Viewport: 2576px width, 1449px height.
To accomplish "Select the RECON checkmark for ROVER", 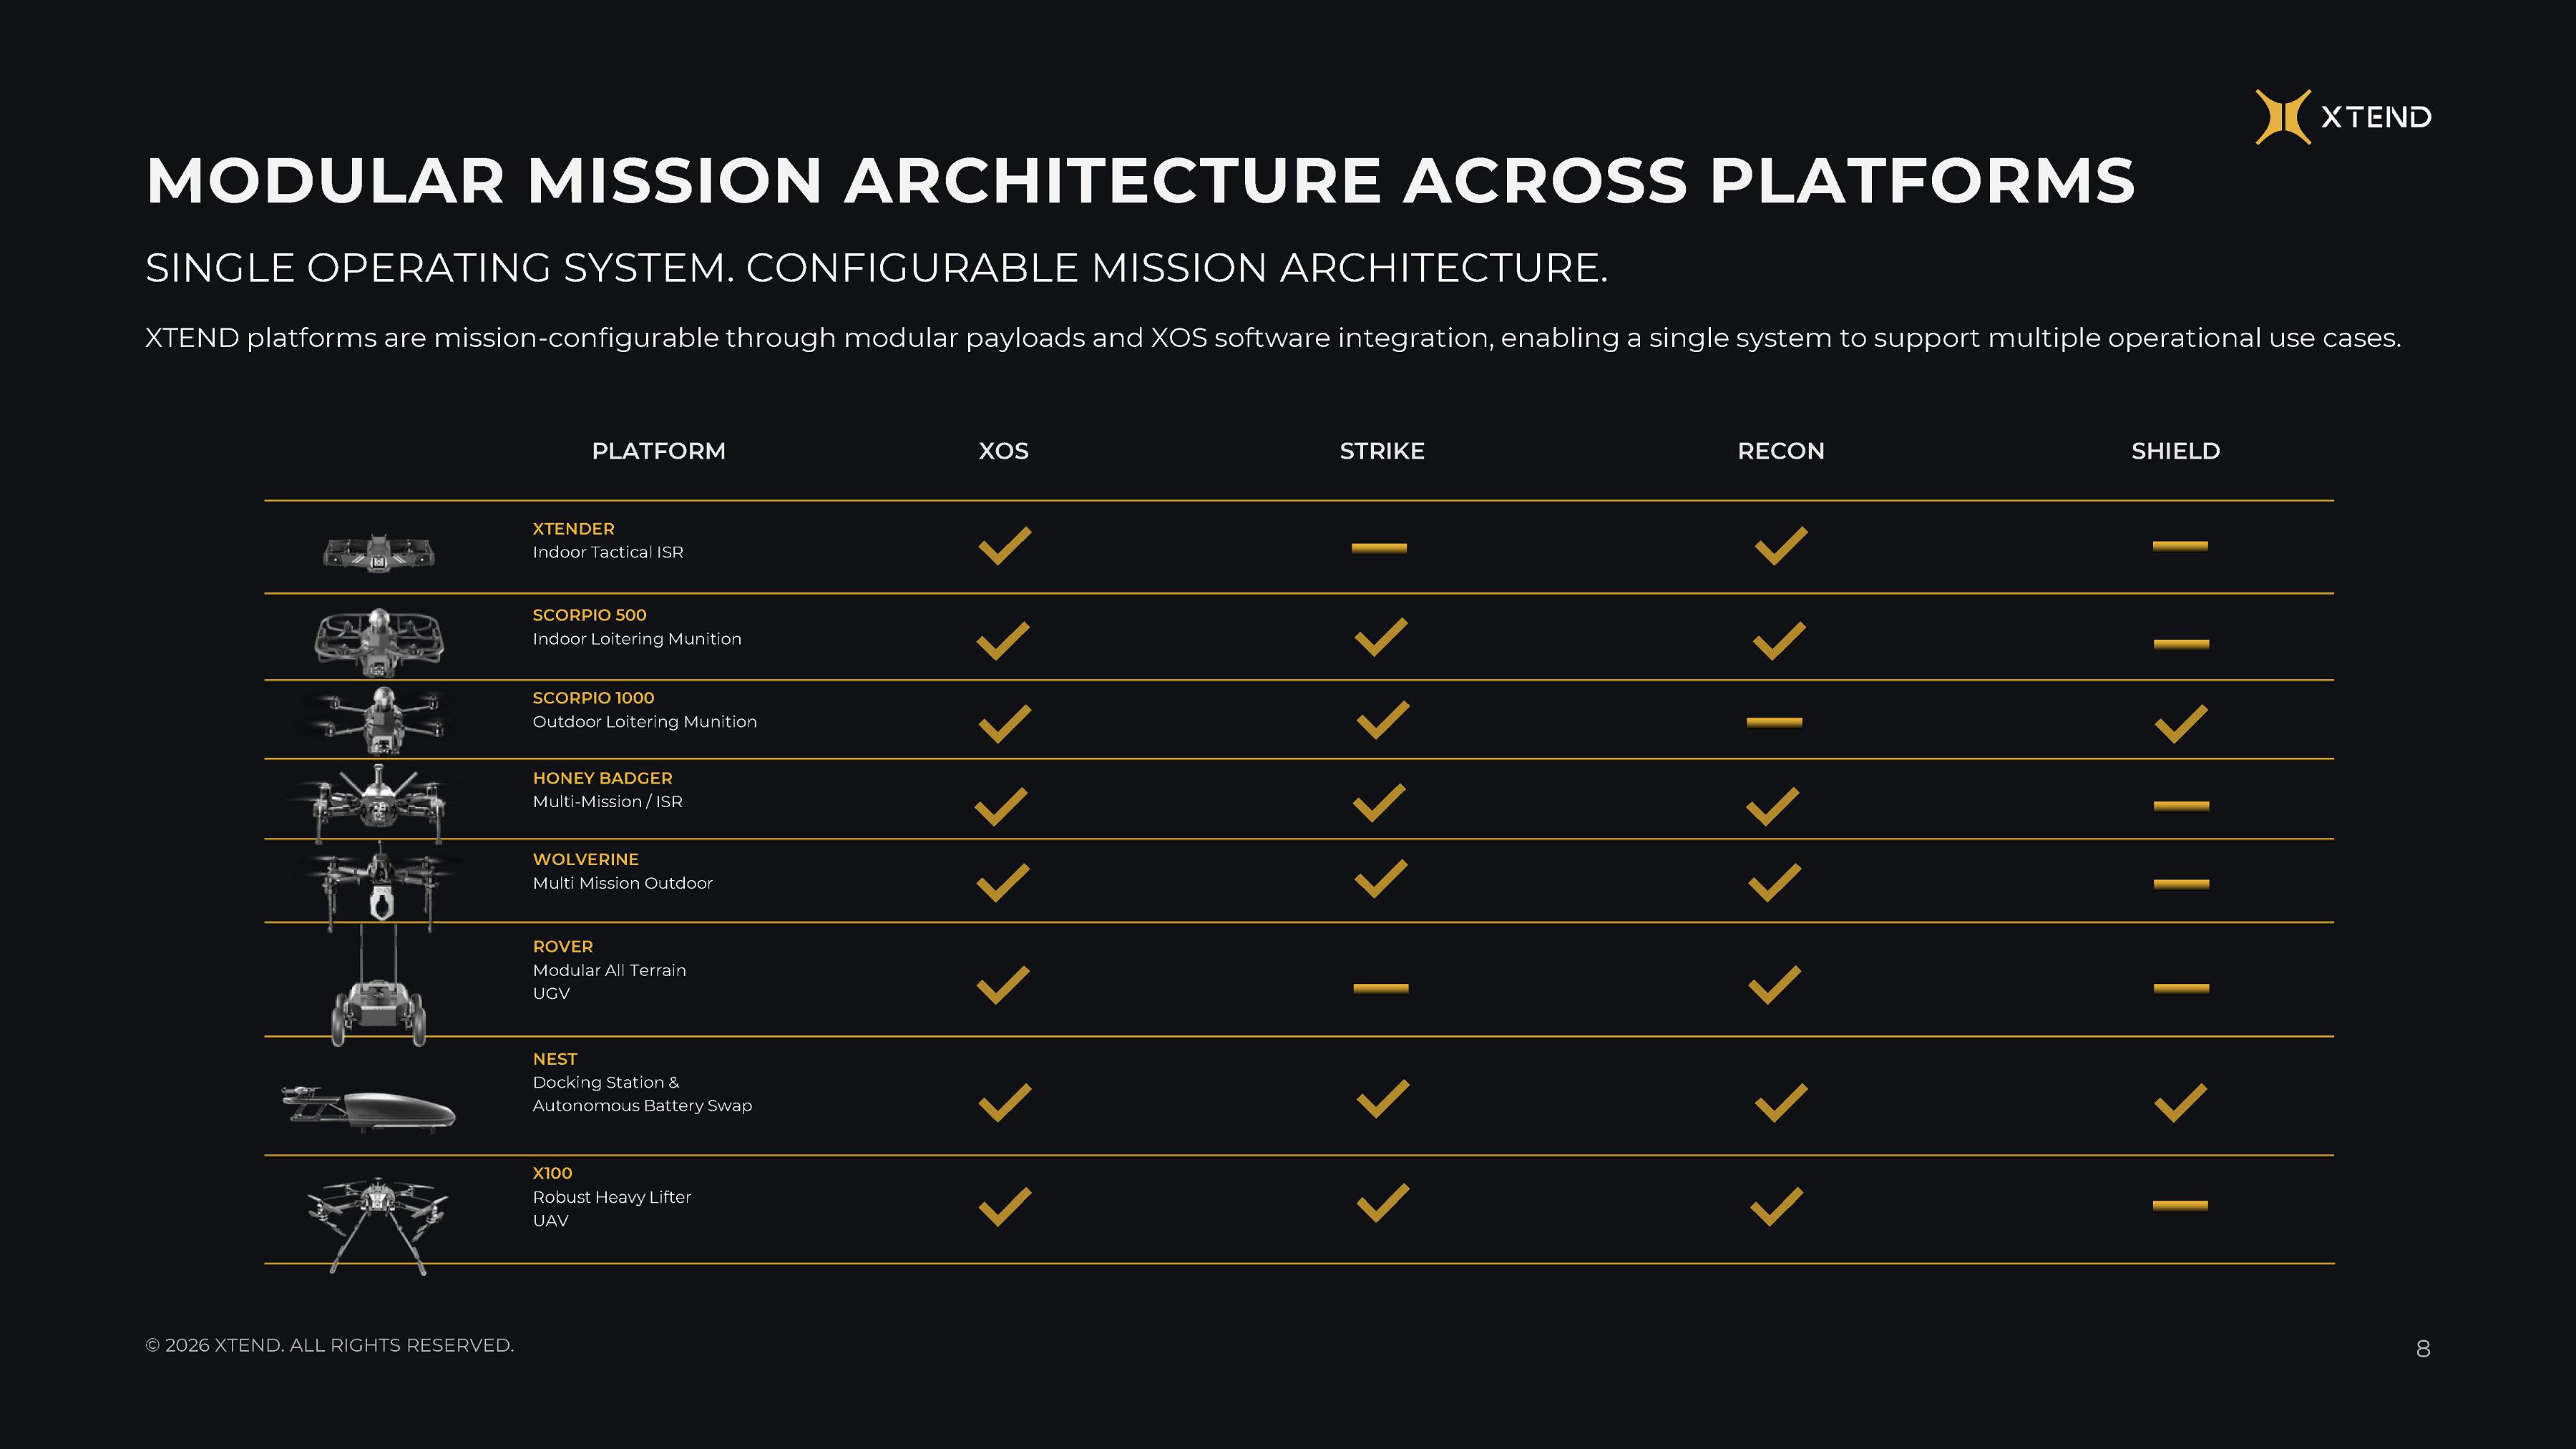I will pyautogui.click(x=1775, y=985).
